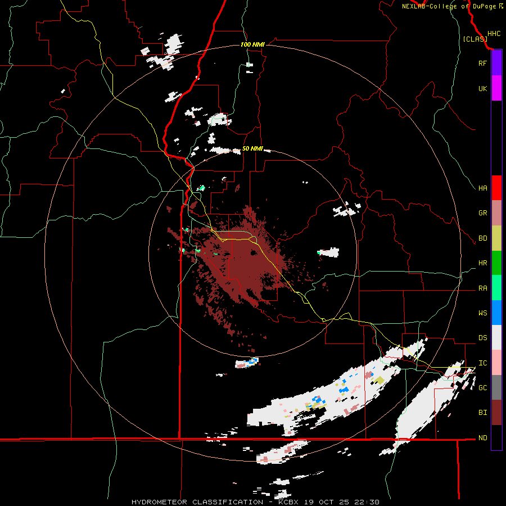Click the radar site hole in central clutter
The image size is (506, 506).
(254, 252)
